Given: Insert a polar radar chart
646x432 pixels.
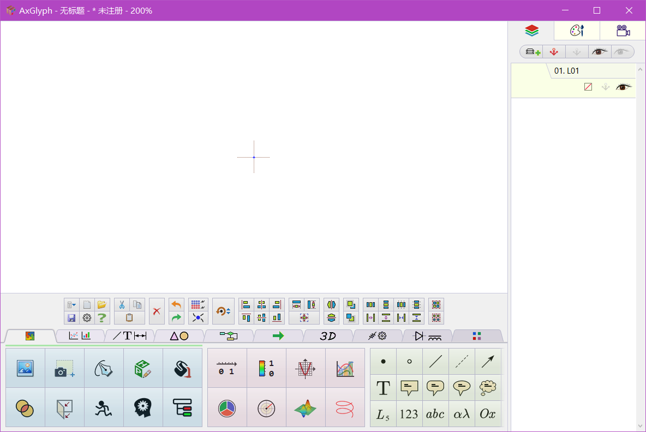Looking at the screenshot, I should [266, 407].
